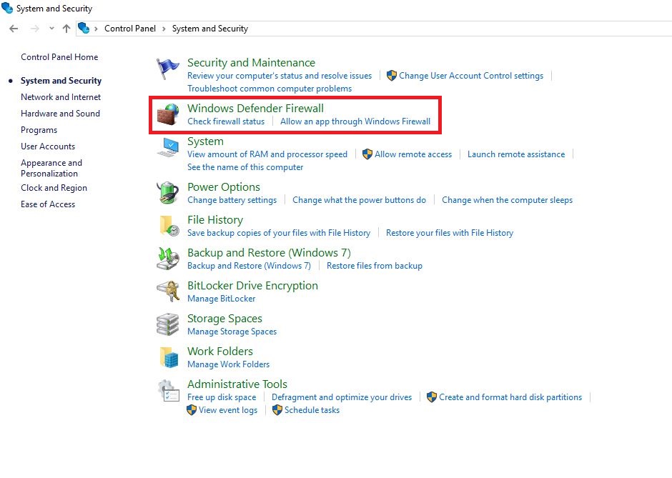Open Programs category in sidebar
This screenshot has width=672, height=478.
click(x=39, y=130)
